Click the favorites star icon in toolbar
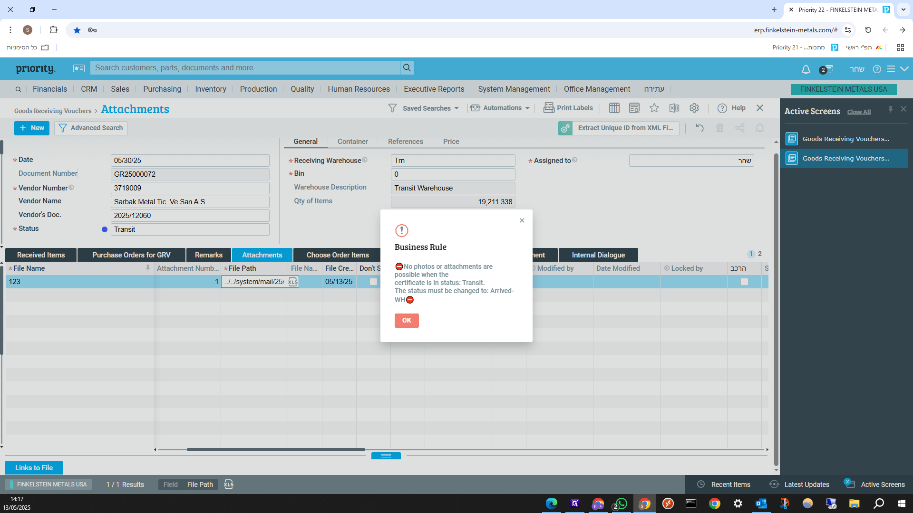913x513 pixels. coord(654,108)
